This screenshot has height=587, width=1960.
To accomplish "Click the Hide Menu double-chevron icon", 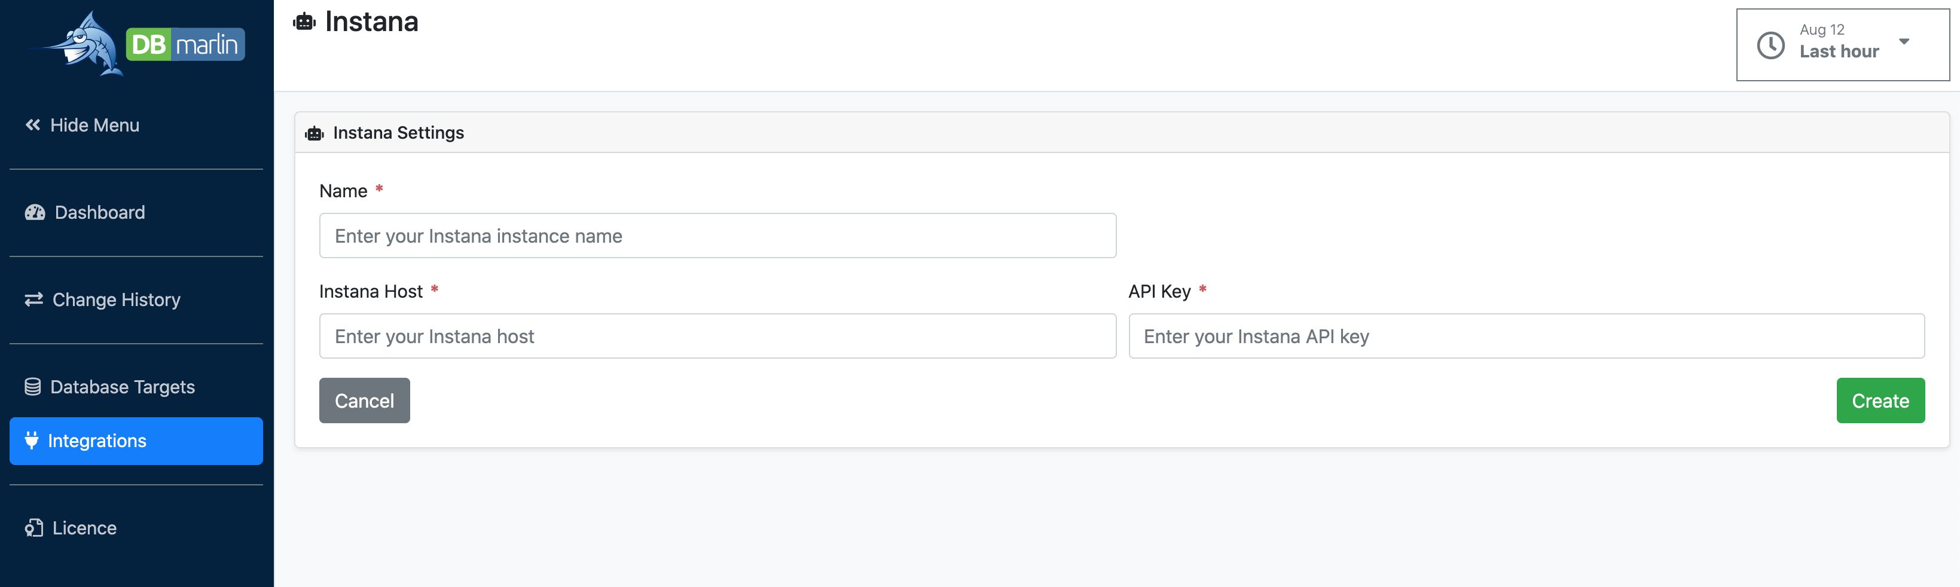I will (33, 125).
